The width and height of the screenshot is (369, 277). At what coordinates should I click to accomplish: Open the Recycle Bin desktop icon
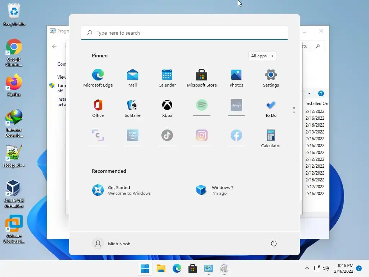click(14, 14)
